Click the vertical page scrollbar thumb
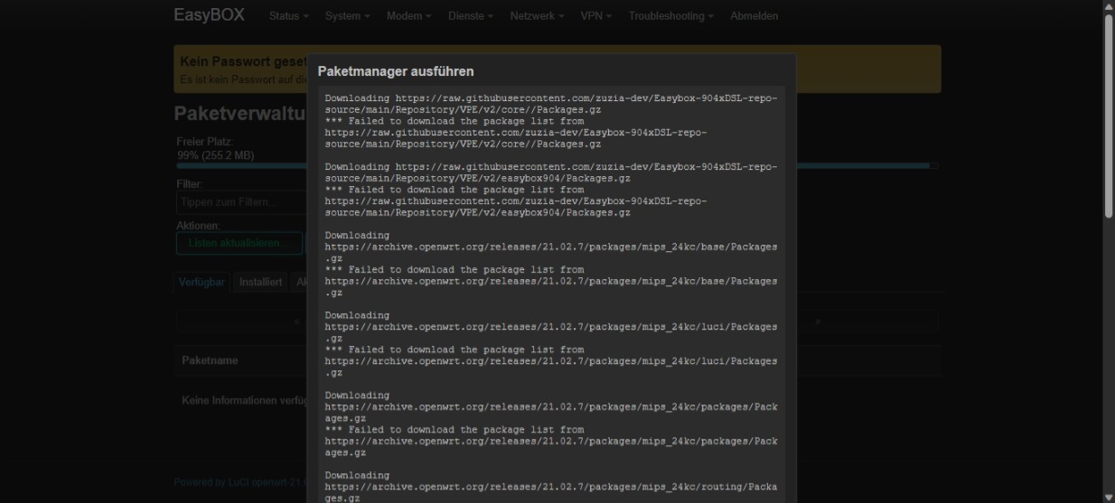Image resolution: width=1115 pixels, height=503 pixels. click(1109, 116)
